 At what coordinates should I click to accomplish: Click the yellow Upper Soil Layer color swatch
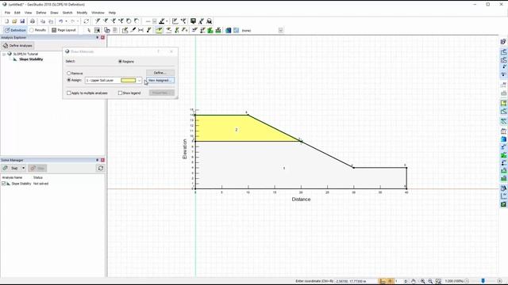(129, 81)
